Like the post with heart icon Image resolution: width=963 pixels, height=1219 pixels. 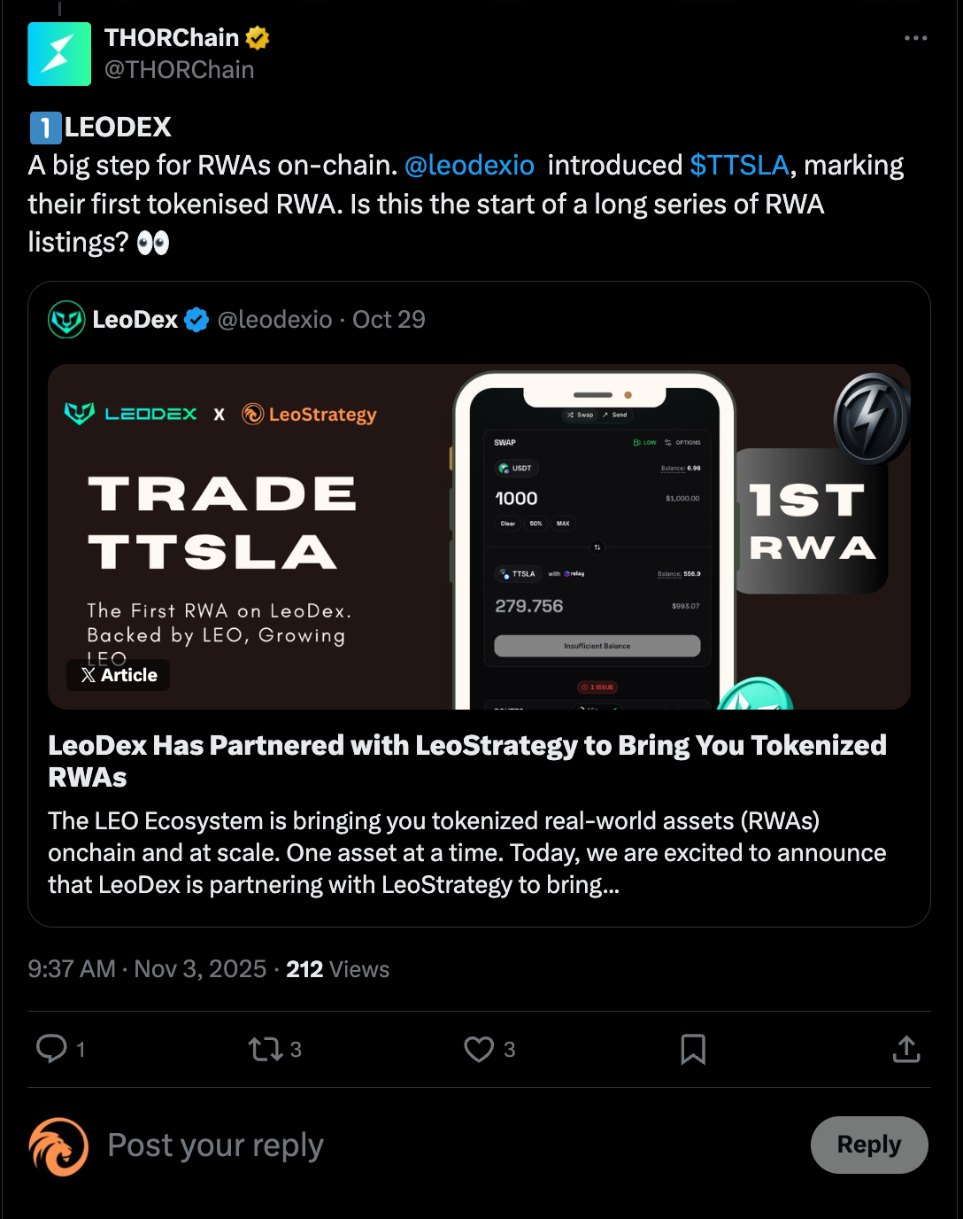click(x=479, y=1050)
